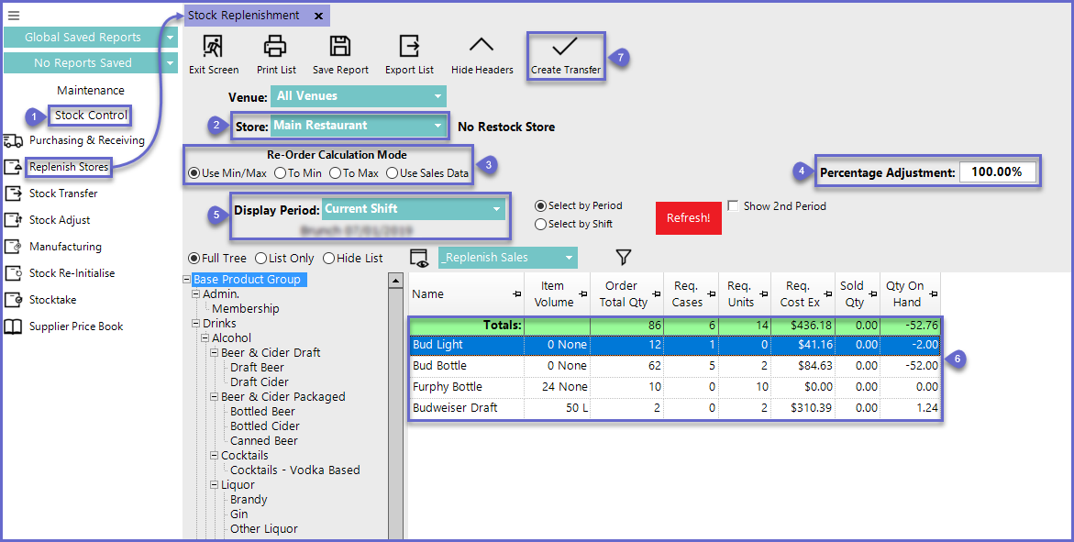Select the Use Sales Data radio button

click(393, 173)
